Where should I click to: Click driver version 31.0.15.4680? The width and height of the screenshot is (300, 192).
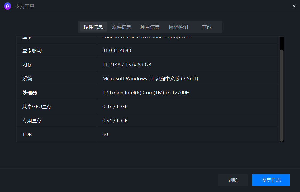(x=117, y=51)
